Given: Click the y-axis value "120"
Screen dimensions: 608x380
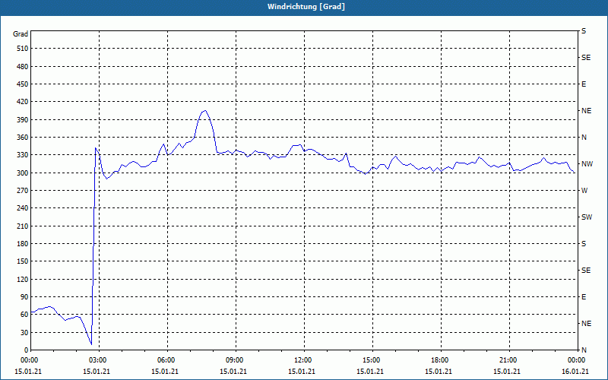Looking at the screenshot, I should (23, 279).
